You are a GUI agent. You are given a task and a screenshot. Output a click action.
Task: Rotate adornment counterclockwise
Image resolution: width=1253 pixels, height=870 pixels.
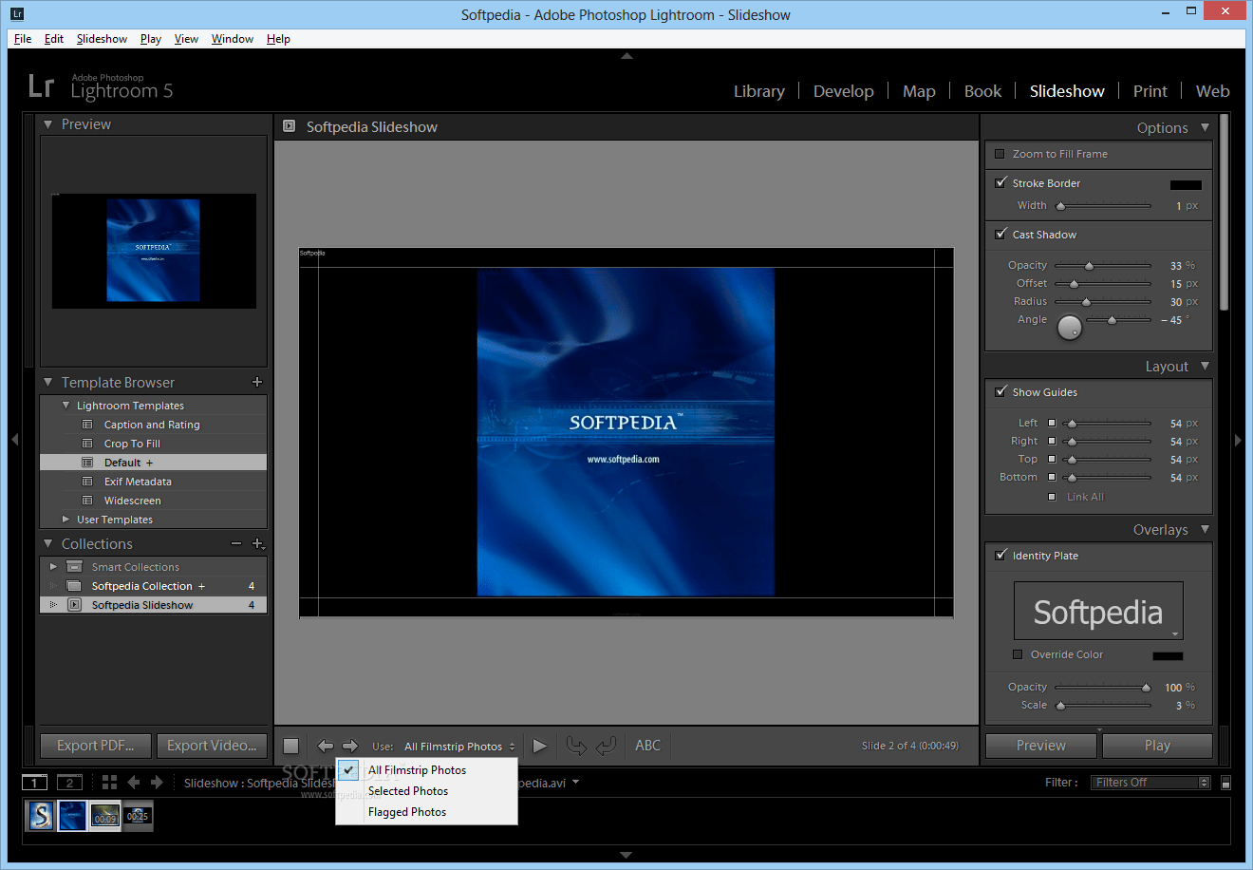point(576,746)
